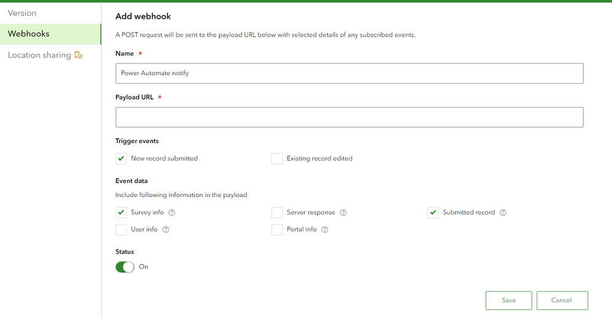Cancel adding the webhook
Viewport: 612px width, 318px height.
click(562, 300)
